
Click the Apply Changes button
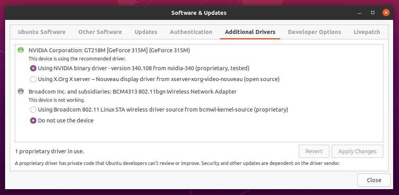point(357,151)
